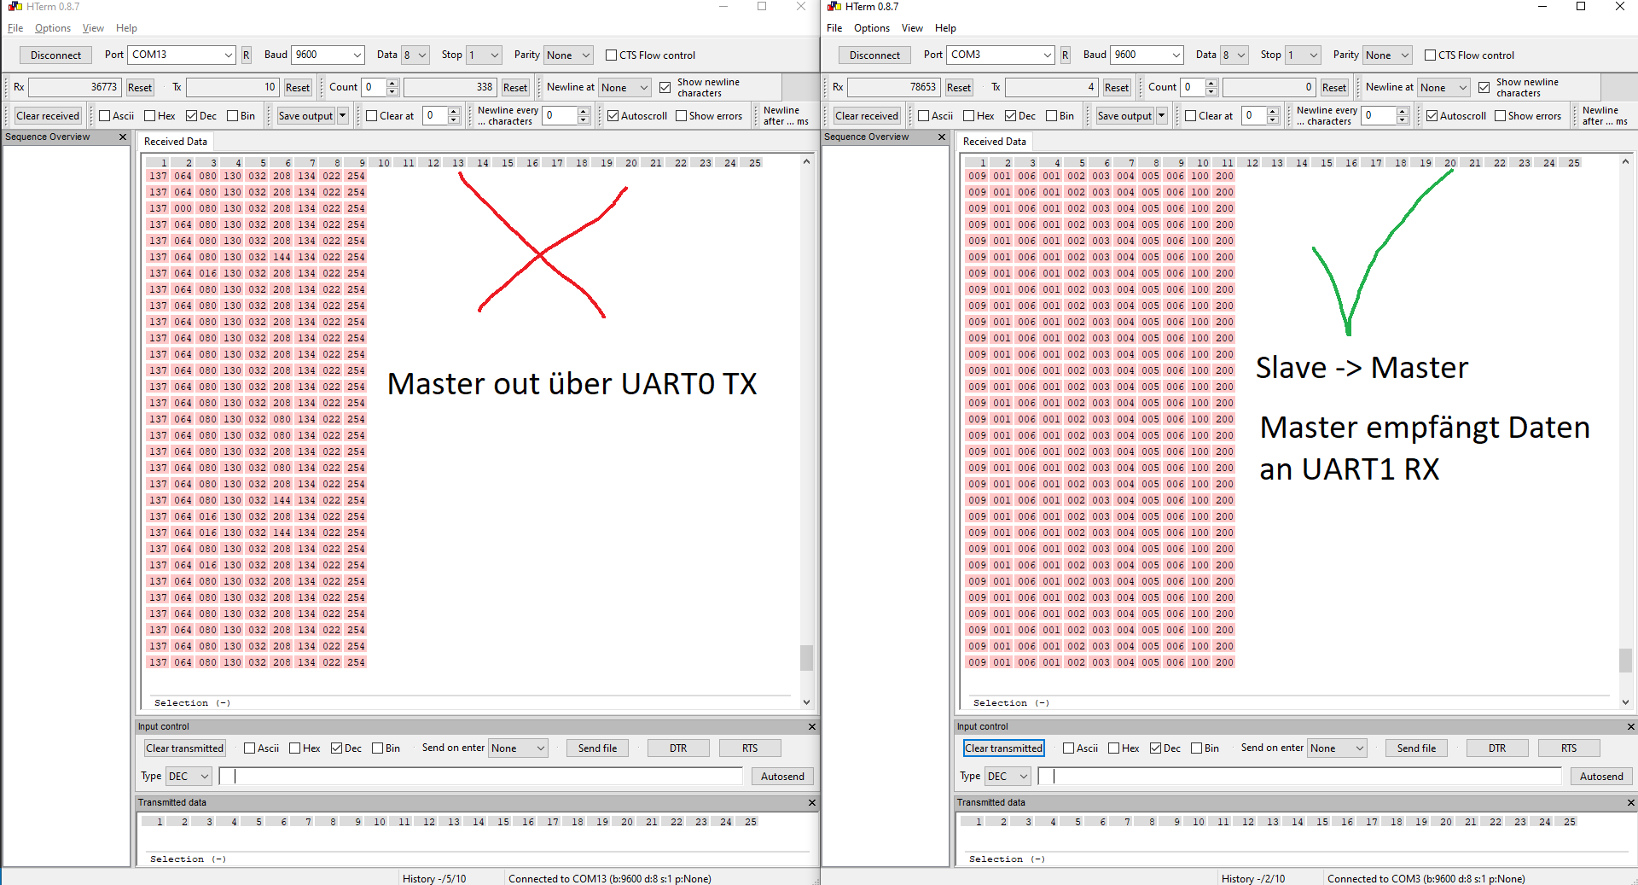Click scroll up arrow of left received data
This screenshot has width=1638, height=885.
click(x=806, y=162)
